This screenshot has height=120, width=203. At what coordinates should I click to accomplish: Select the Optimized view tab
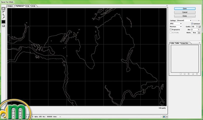[x=20, y=6]
